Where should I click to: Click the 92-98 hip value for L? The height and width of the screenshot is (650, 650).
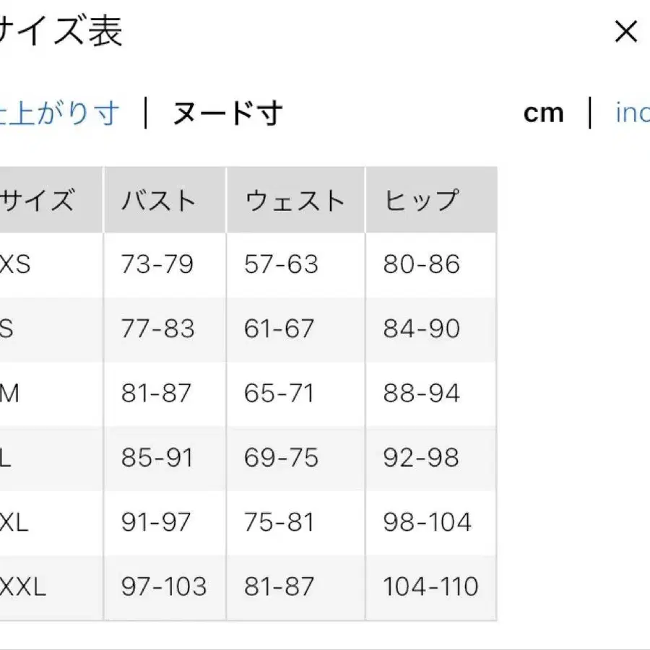pos(420,458)
